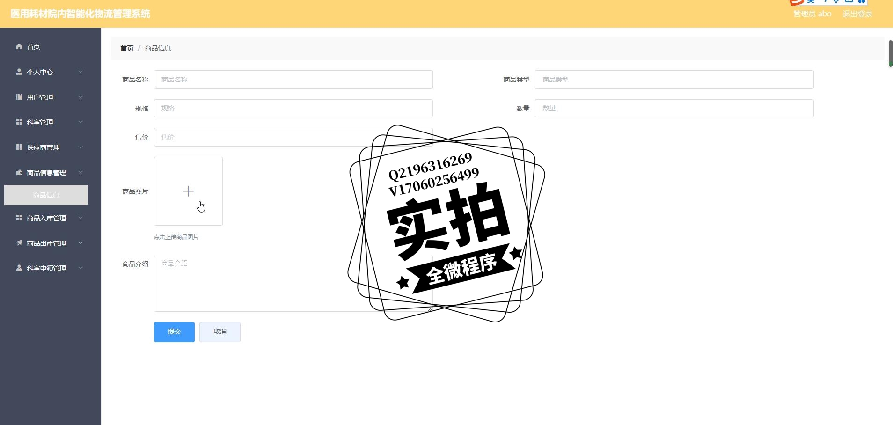Open the 用户管理 menu label
893x425 pixels.
40,97
